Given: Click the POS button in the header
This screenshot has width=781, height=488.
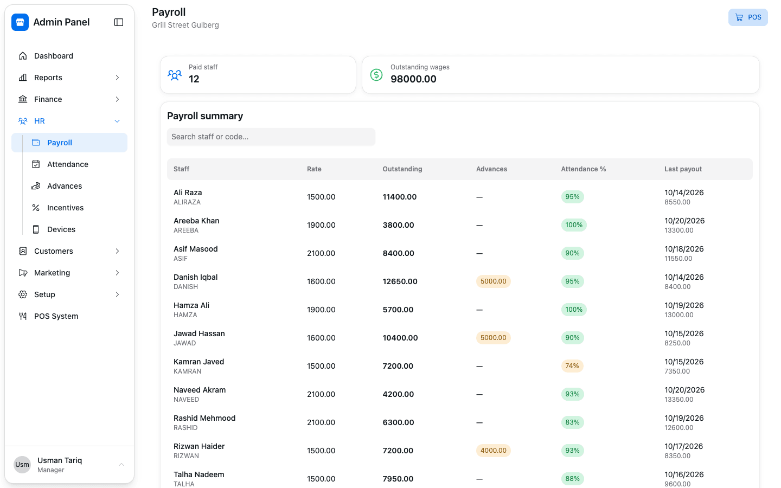Looking at the screenshot, I should click(748, 17).
